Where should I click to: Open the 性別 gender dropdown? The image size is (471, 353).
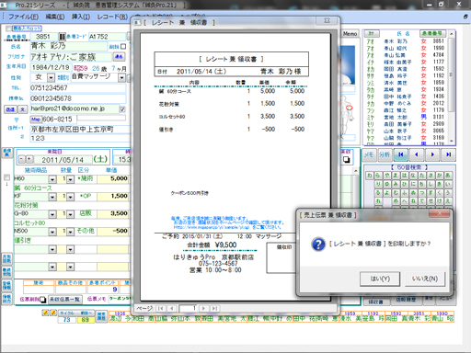(51, 77)
